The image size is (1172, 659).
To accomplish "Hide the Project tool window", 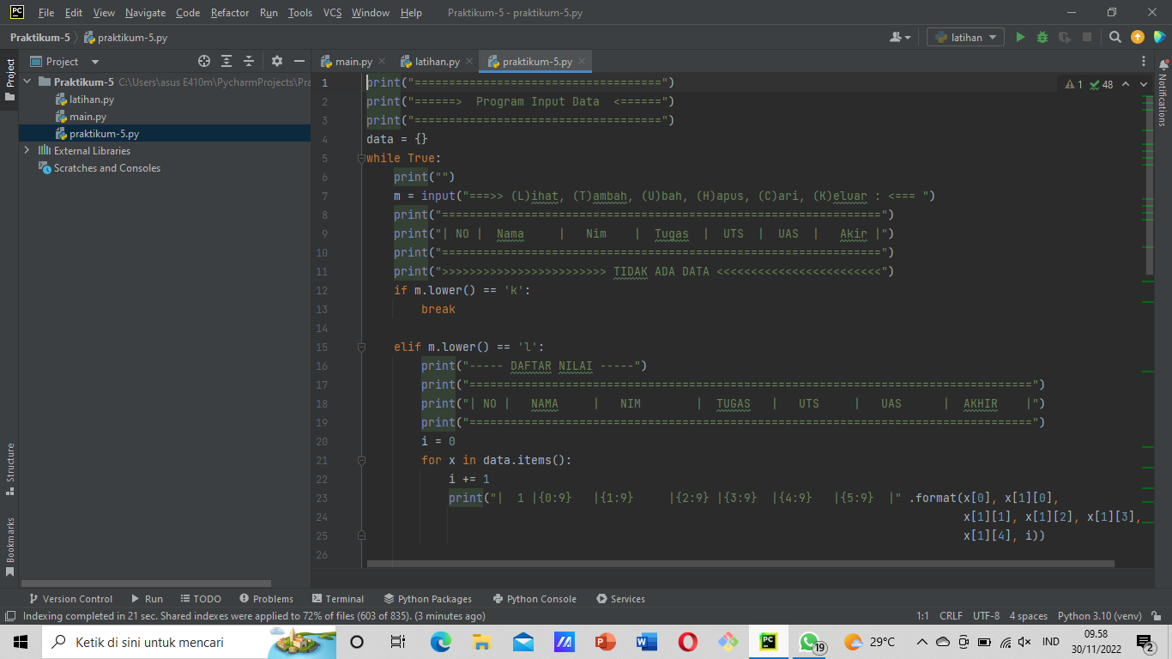I will coord(299,62).
